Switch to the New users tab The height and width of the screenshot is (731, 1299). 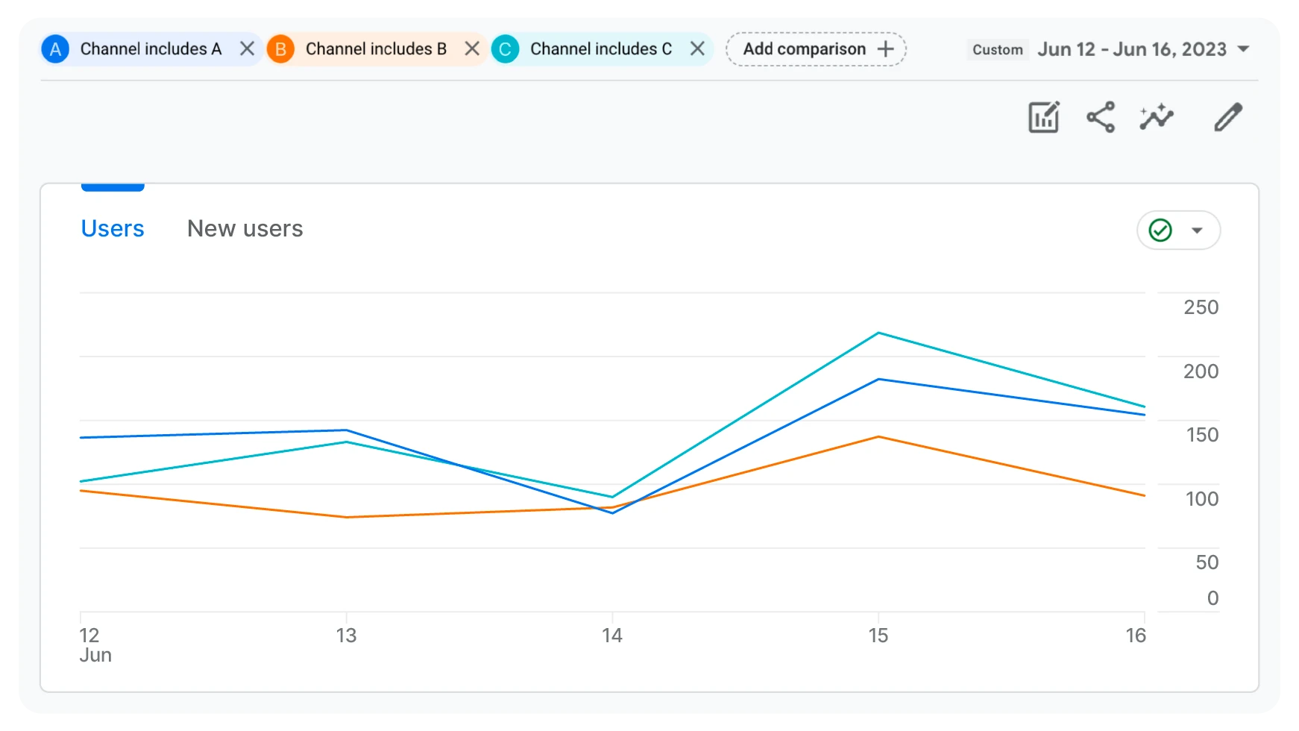(x=245, y=228)
